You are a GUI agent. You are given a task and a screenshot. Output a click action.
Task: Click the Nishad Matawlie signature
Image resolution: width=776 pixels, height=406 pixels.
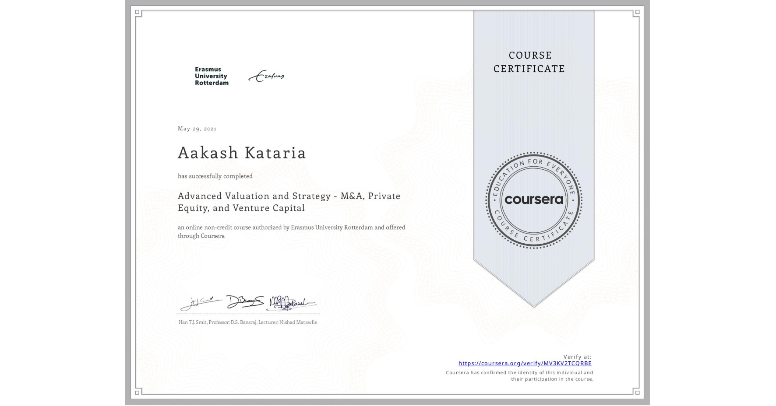291,303
